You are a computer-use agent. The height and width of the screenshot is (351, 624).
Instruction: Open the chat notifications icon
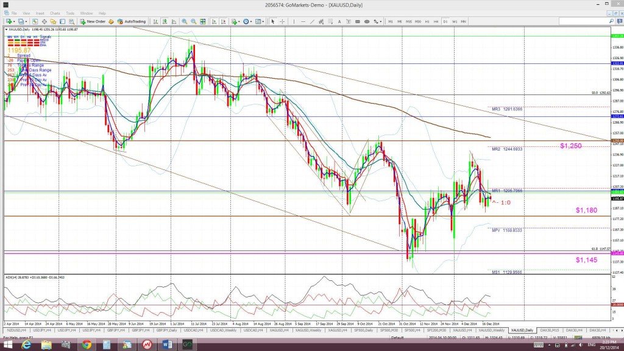point(620,21)
